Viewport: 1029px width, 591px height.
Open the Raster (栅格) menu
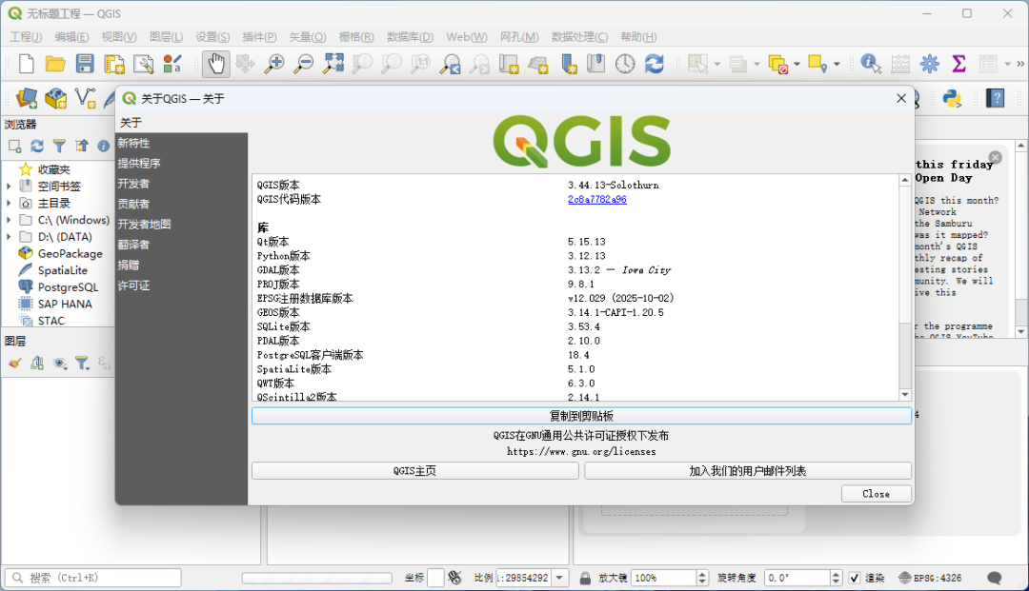(x=356, y=37)
